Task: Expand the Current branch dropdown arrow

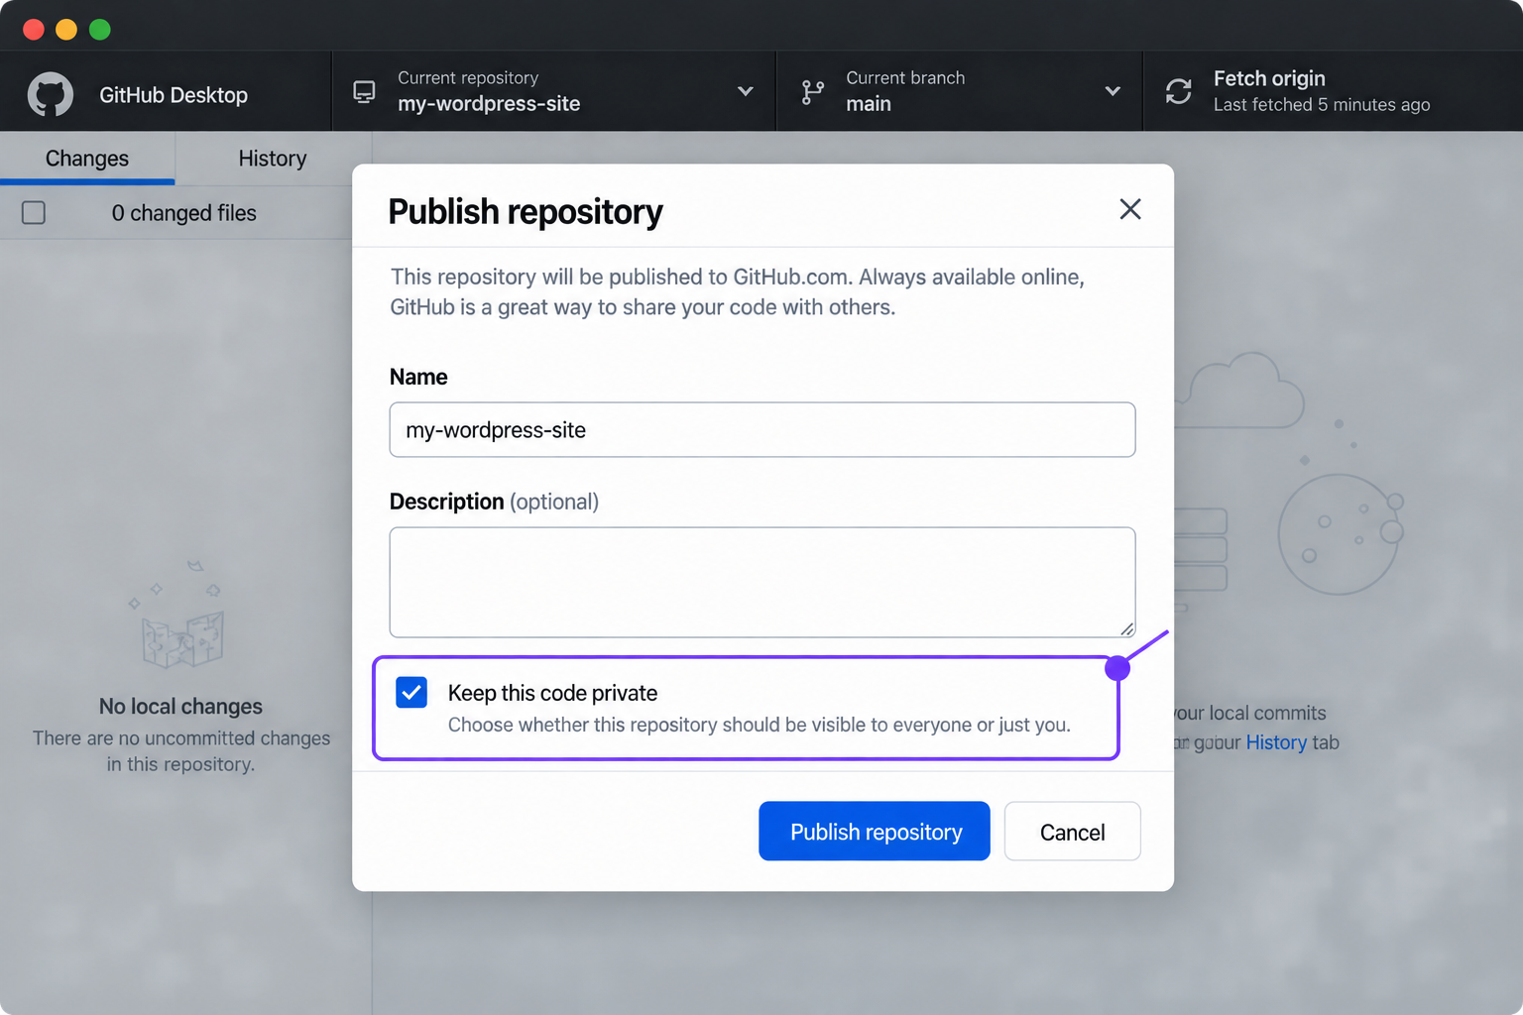Action: [x=1113, y=91]
